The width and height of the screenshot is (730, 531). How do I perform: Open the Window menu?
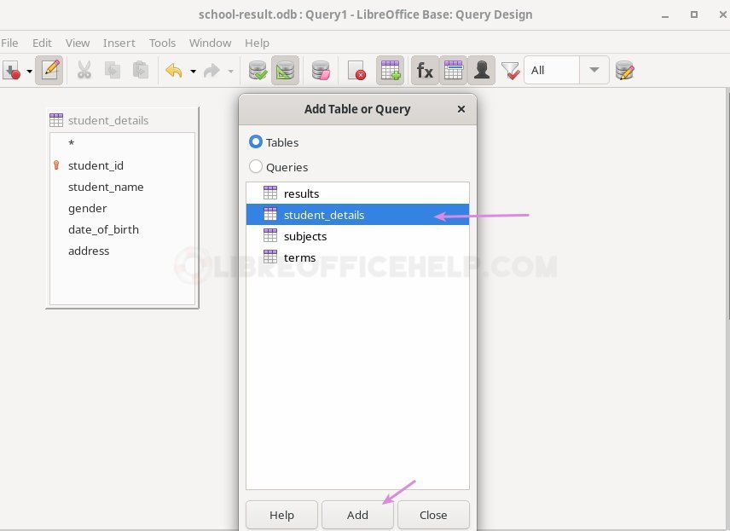tap(210, 43)
